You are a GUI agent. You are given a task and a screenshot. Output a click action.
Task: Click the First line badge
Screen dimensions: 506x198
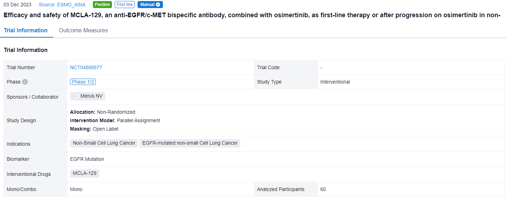[125, 5]
